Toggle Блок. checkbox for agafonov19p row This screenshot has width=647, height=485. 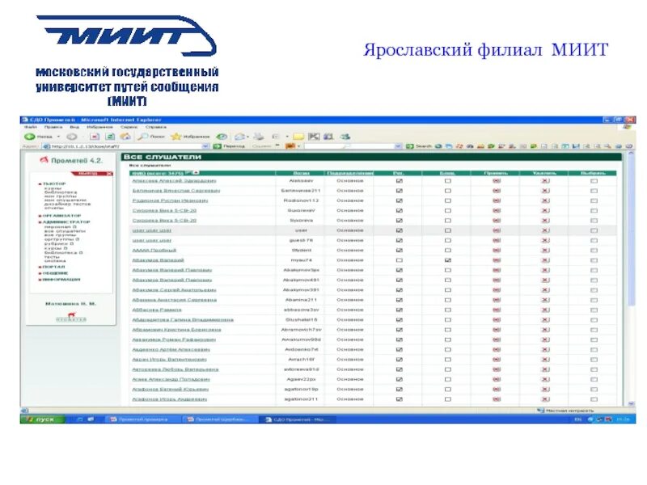(x=448, y=390)
